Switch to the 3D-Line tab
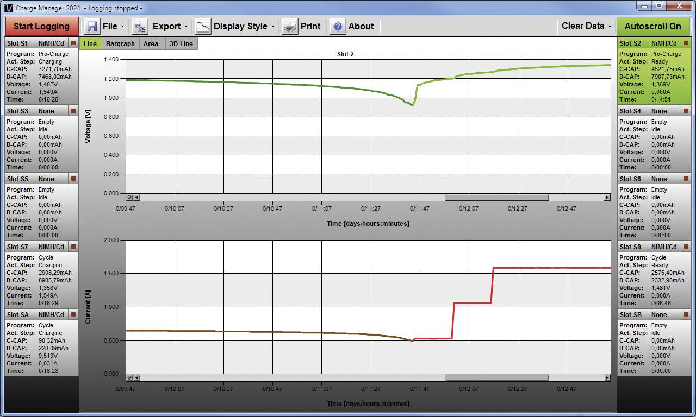696x417 pixels. 181,43
